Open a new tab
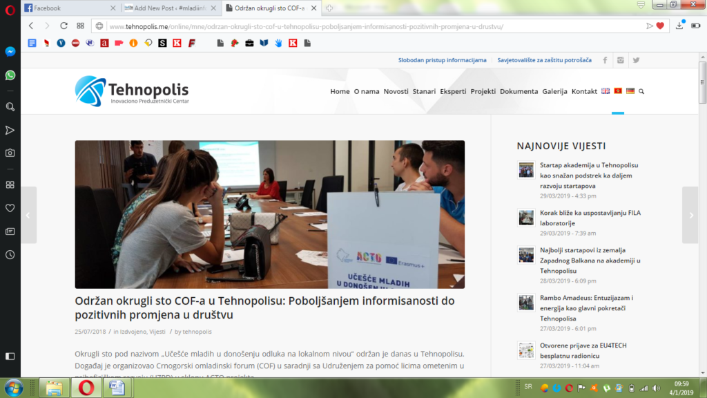The image size is (707, 398). (329, 8)
